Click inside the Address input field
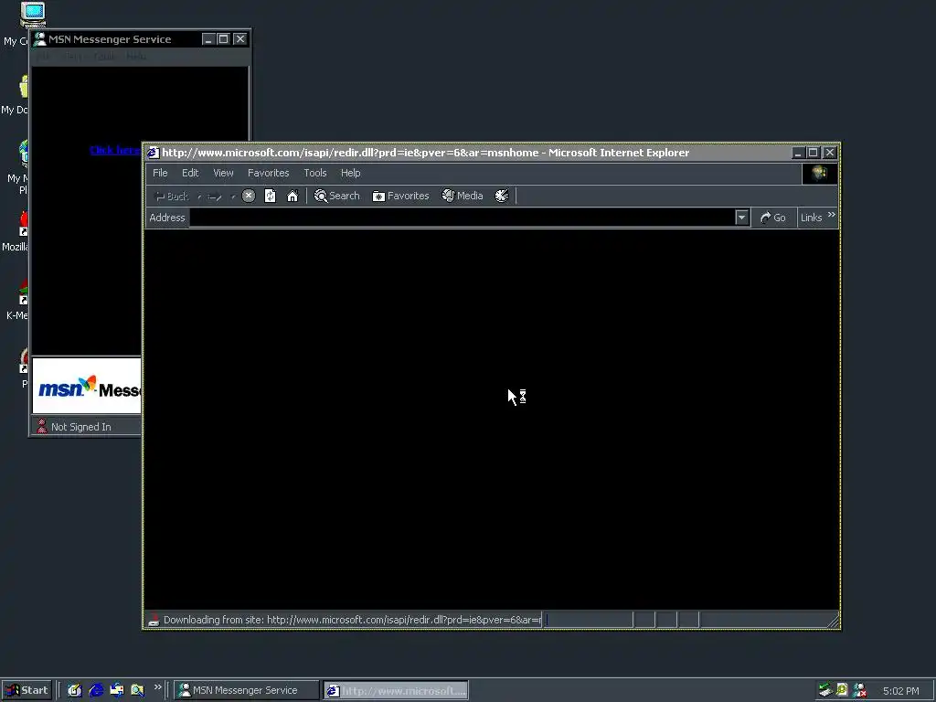Image resolution: width=936 pixels, height=702 pixels. pyautogui.click(x=462, y=218)
